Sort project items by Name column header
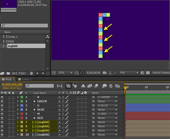Viewport: 170px width, 139px height. click(7, 32)
